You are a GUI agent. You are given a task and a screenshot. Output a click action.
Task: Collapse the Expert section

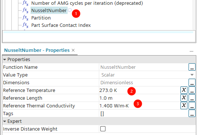click(5, 121)
